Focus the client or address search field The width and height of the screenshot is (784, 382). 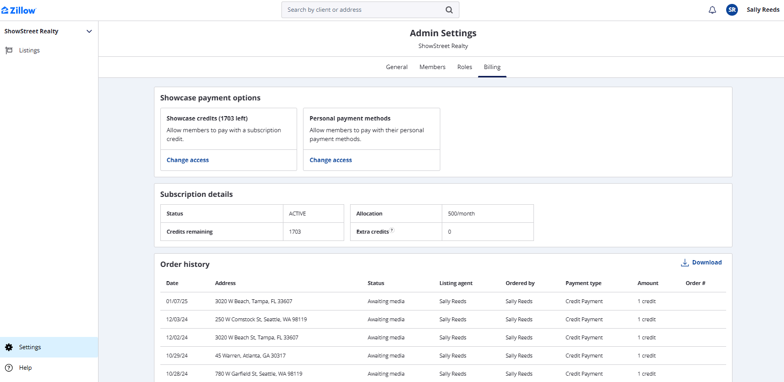tap(363, 10)
